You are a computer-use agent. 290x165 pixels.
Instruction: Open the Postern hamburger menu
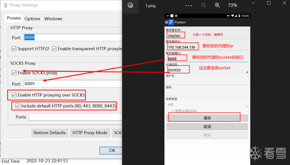point(166,22)
